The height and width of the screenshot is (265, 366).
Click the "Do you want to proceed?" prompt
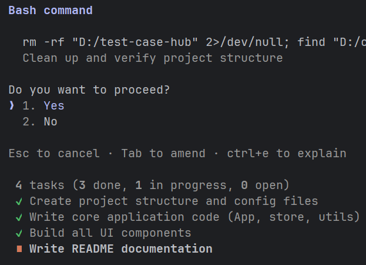[x=89, y=90]
